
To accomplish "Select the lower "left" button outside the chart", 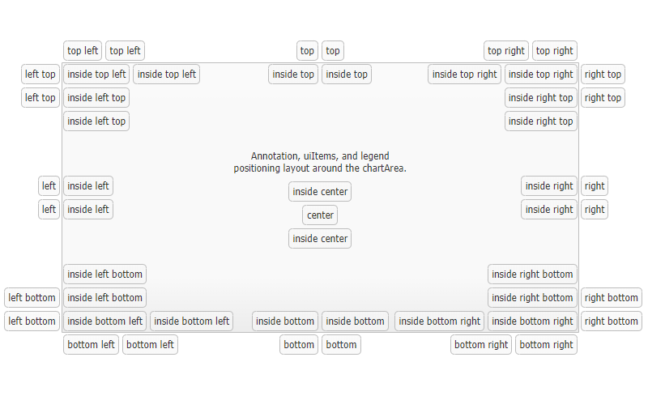I will (x=49, y=210).
